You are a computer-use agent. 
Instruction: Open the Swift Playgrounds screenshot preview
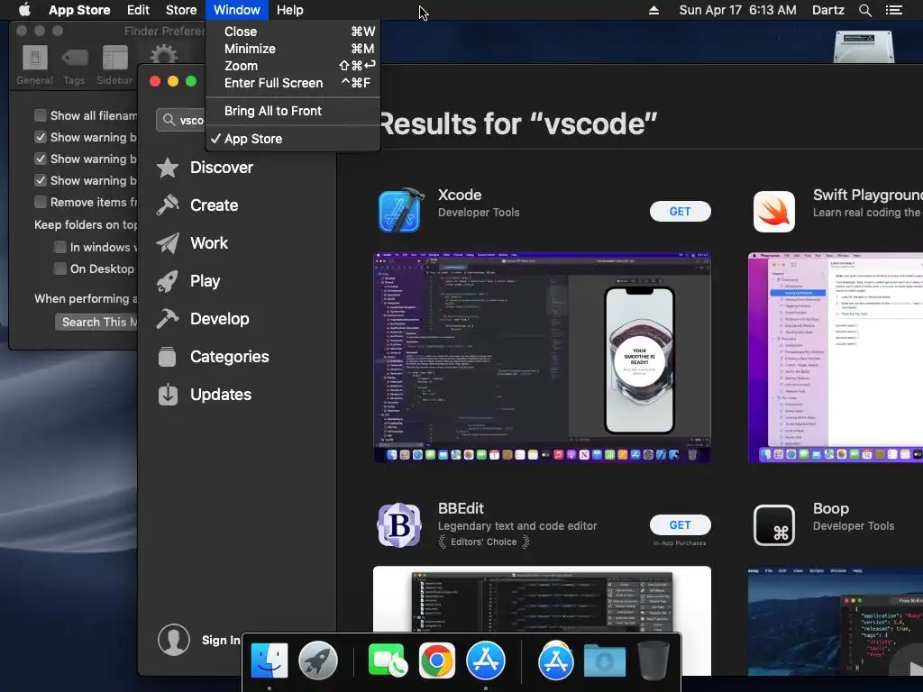(x=836, y=358)
